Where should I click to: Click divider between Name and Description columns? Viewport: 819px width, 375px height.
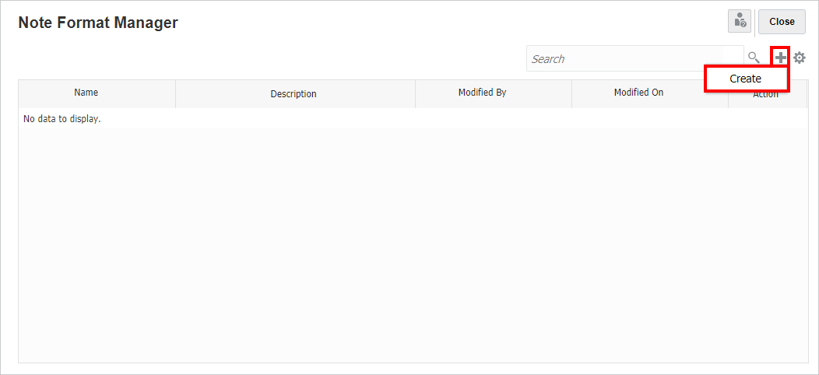(176, 93)
